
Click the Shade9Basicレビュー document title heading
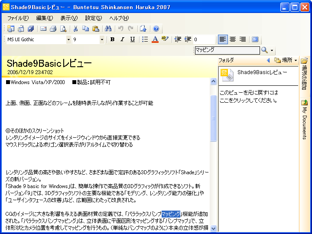49,63
